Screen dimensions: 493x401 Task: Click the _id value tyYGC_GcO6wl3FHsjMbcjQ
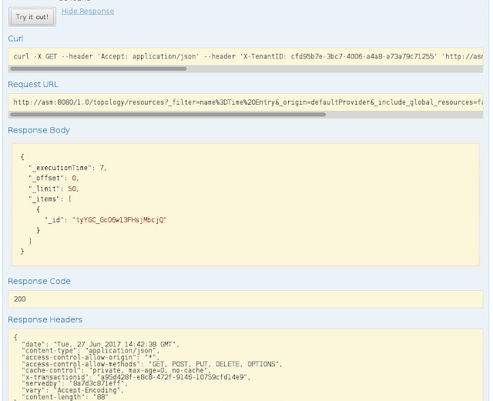(x=119, y=220)
